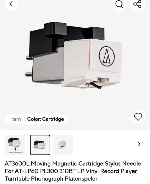Select the white stylus-only thumbnail
This screenshot has width=150, height=184.
point(63,145)
